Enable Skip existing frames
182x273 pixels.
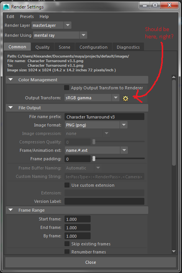coord(67,243)
